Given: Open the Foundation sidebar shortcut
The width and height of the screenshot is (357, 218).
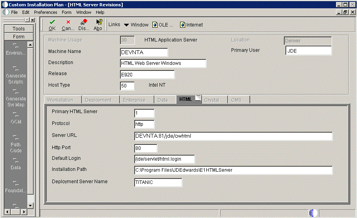Looking at the screenshot, I should (16, 187).
